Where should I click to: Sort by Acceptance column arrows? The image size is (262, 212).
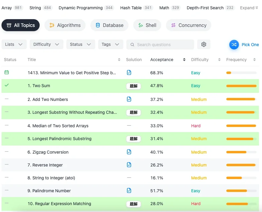coord(184,60)
